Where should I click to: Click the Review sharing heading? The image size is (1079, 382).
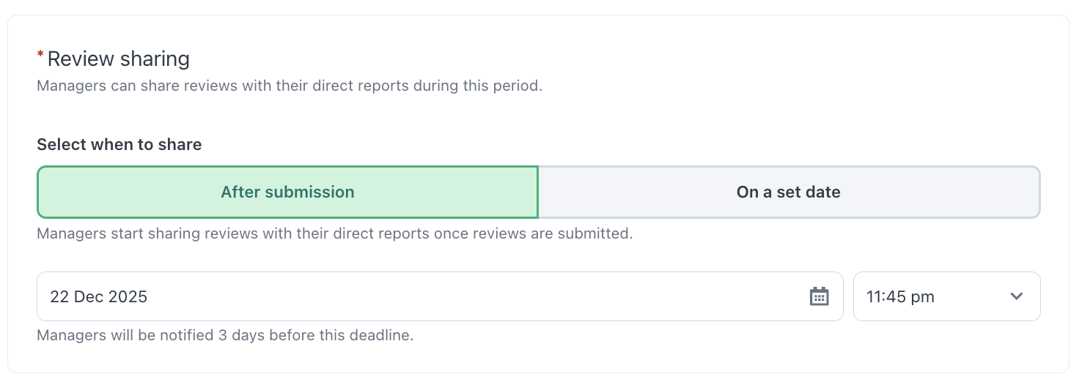[119, 59]
